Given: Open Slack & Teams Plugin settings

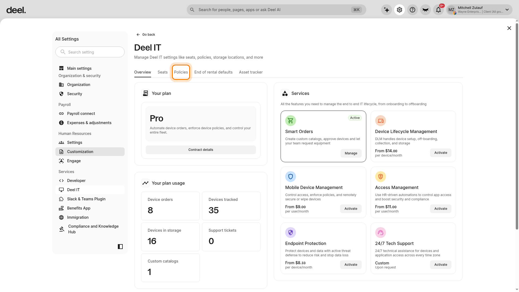Looking at the screenshot, I should [x=90, y=199].
